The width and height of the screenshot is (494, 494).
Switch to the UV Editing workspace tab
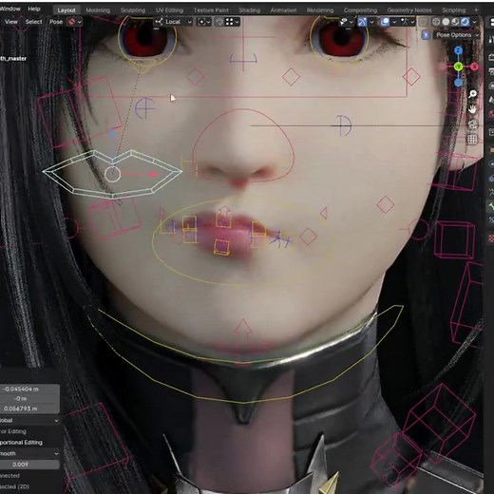click(x=169, y=10)
